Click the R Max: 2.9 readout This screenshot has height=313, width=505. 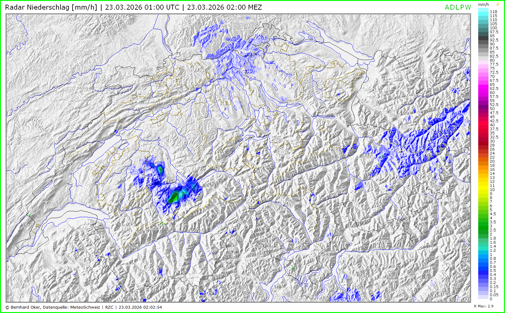click(x=484, y=306)
